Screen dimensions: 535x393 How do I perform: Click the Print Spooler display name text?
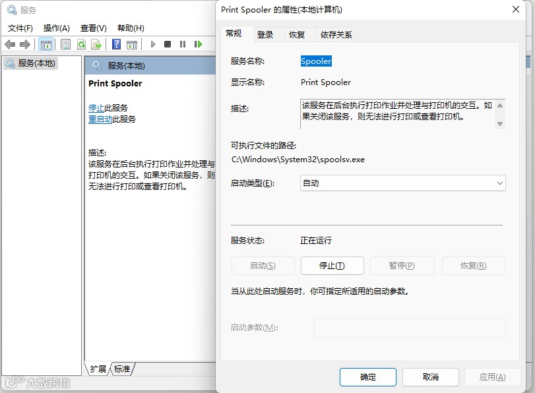pyautogui.click(x=325, y=82)
